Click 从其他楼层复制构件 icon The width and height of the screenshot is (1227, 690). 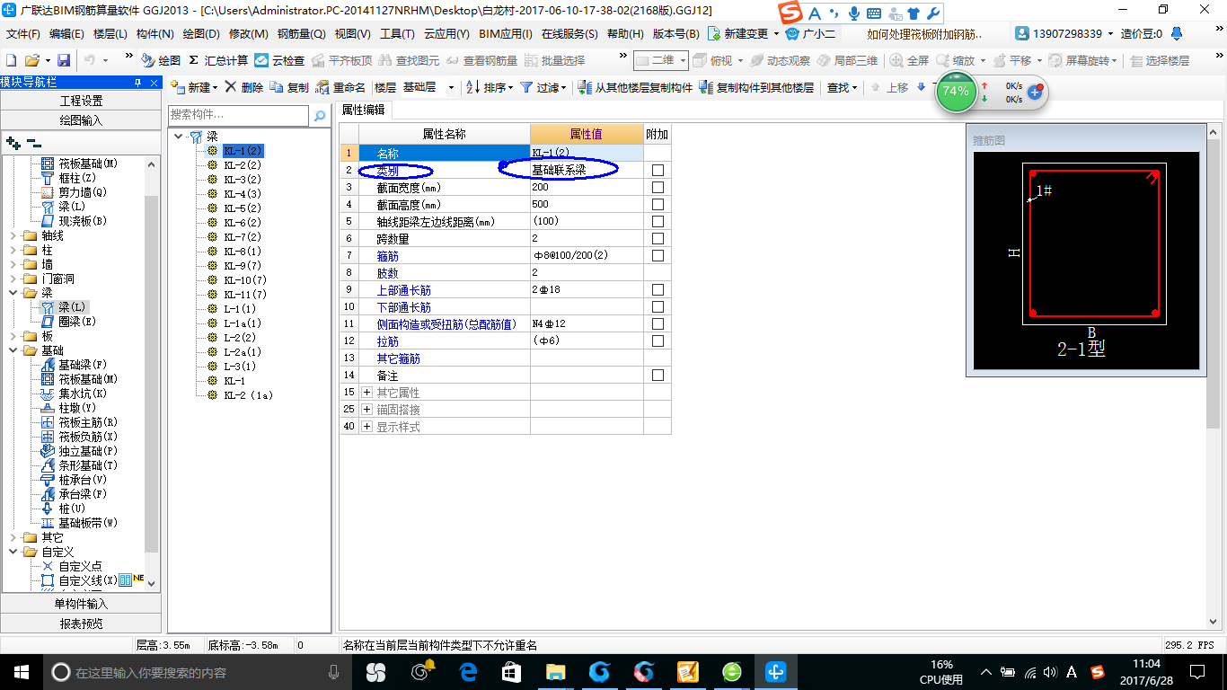[x=586, y=87]
